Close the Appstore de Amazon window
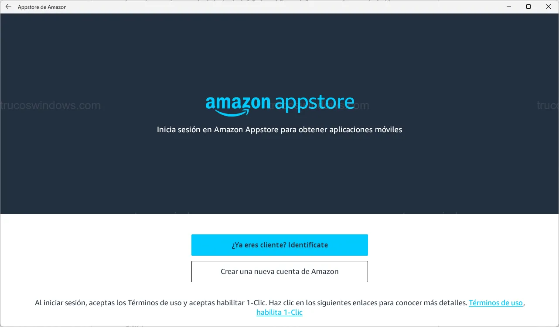The image size is (559, 327). pyautogui.click(x=549, y=7)
